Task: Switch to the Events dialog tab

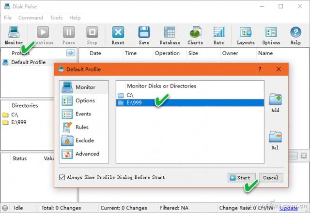Action: (x=84, y=114)
